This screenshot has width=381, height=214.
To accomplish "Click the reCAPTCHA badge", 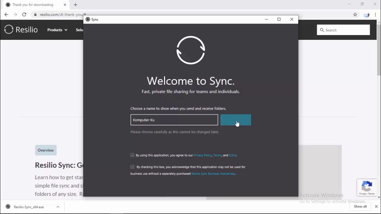I will tap(367, 188).
